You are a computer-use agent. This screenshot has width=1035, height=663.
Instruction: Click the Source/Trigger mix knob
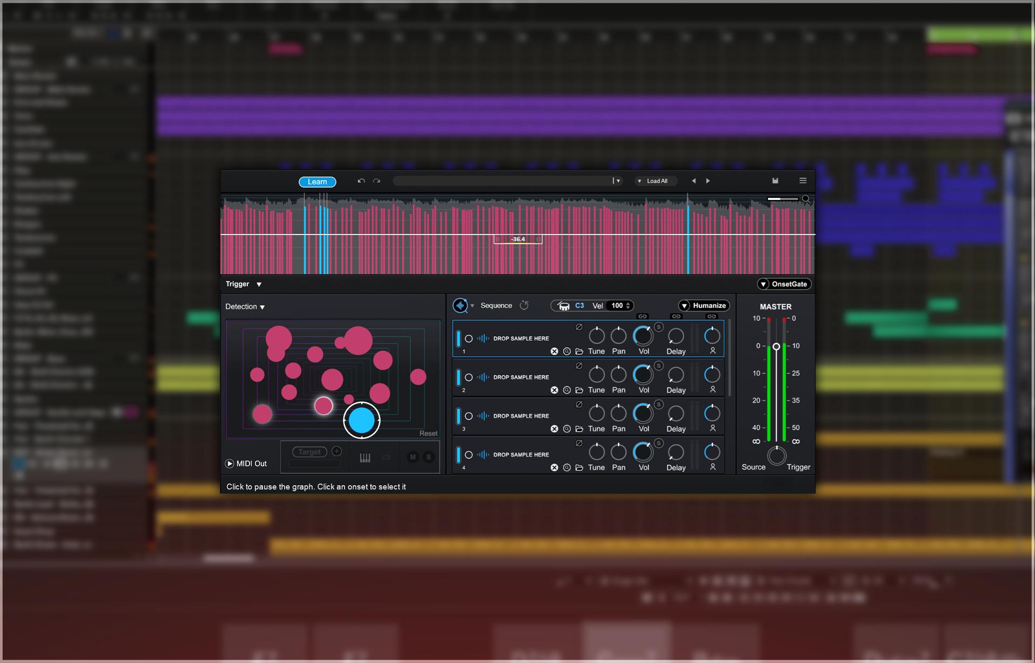(776, 456)
